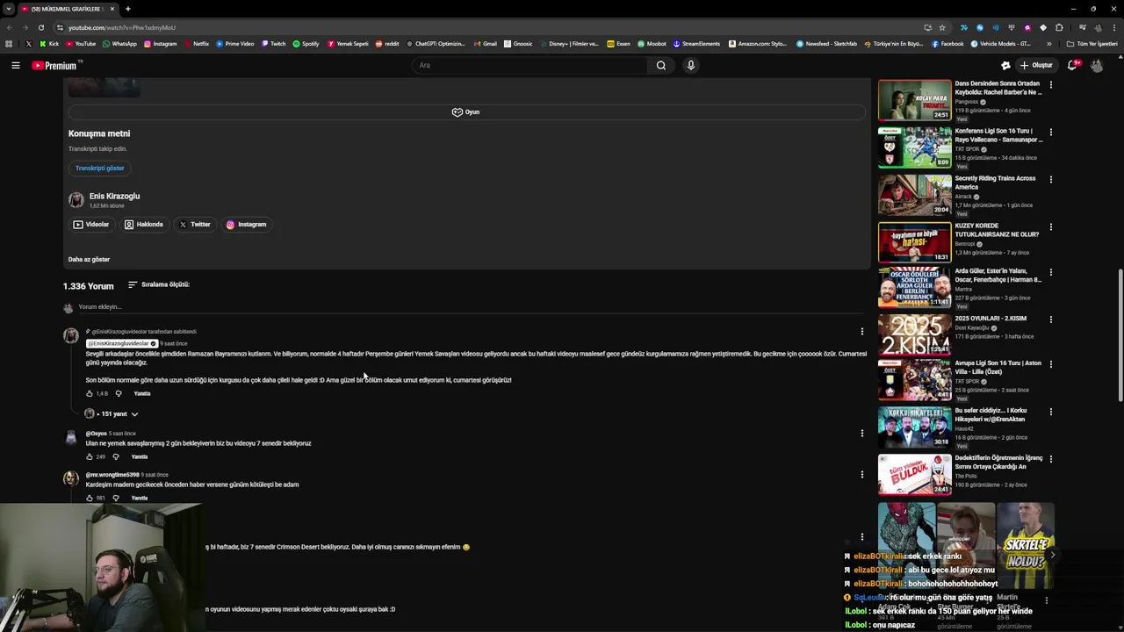Click the YouTube Premium logo
The width and height of the screenshot is (1124, 632).
click(x=54, y=65)
